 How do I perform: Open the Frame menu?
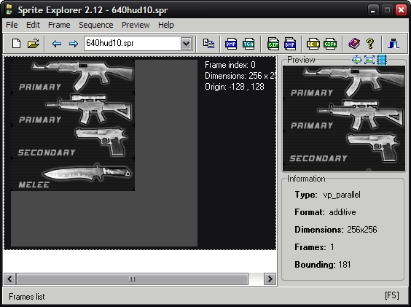(59, 25)
